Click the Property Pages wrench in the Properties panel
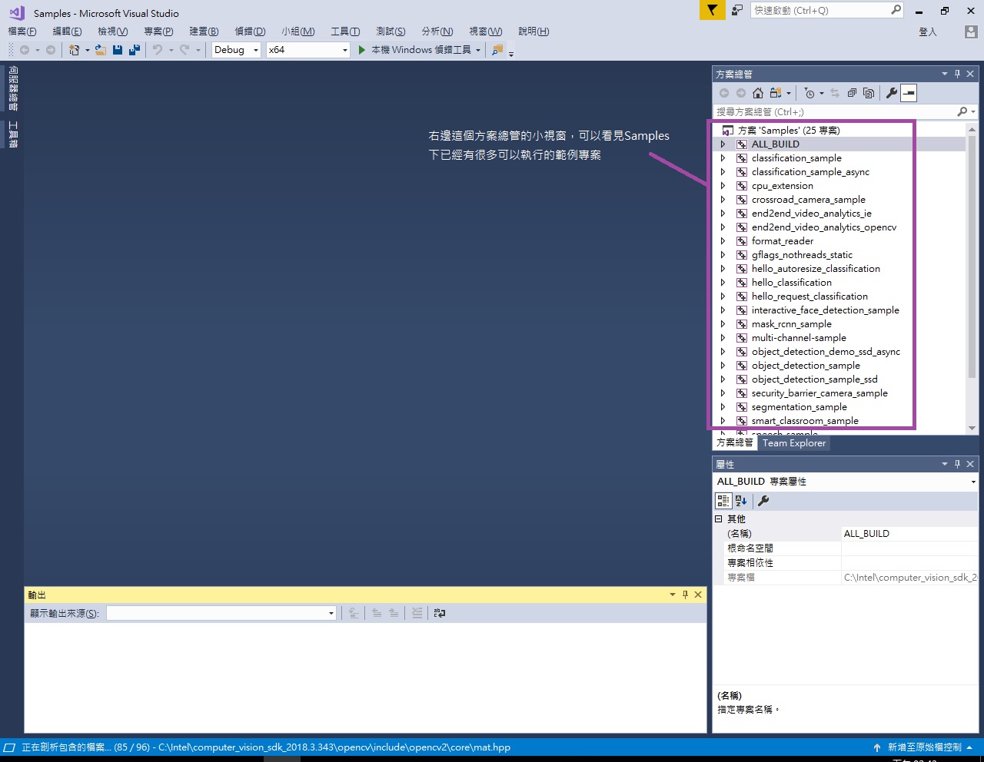This screenshot has height=762, width=984. pos(763,501)
